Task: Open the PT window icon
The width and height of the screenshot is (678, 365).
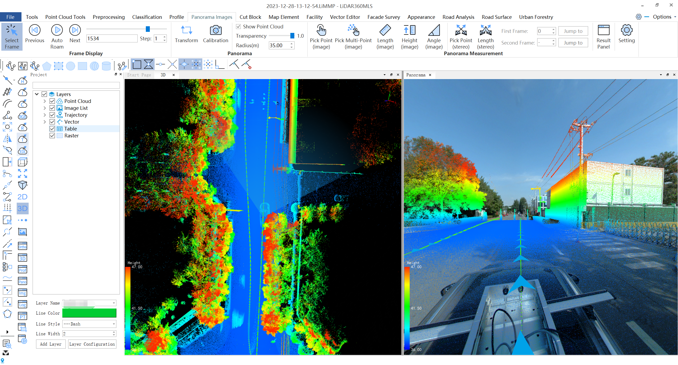Action: pos(23,316)
